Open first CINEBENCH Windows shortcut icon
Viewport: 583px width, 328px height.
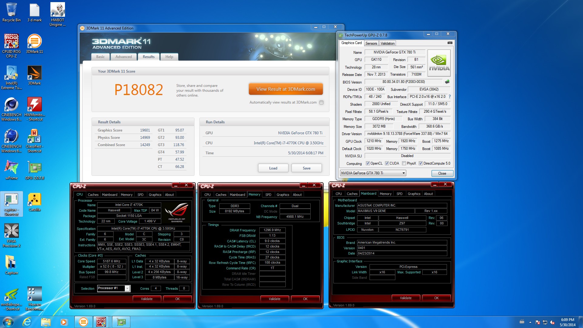click(x=12, y=109)
